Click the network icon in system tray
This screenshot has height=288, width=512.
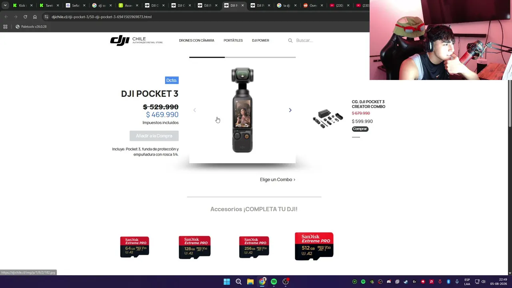point(477,282)
